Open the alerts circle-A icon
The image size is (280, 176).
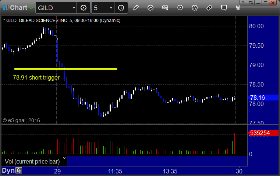click(x=195, y=8)
